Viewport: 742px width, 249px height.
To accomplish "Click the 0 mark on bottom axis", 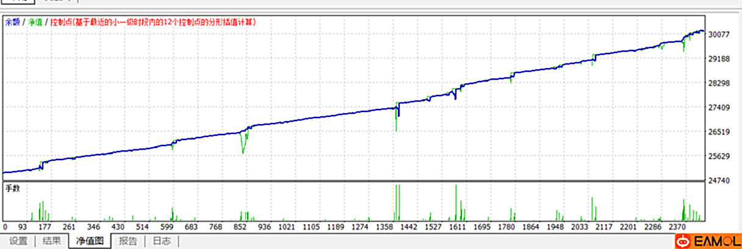I will click(5, 227).
